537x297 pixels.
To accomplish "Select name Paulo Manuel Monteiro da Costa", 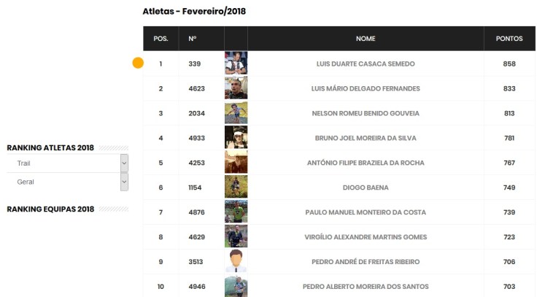I will click(x=366, y=212).
